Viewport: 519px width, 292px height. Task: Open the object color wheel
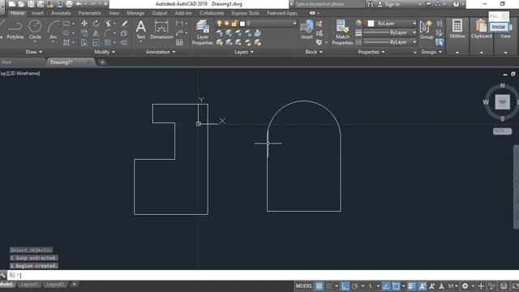point(358,24)
